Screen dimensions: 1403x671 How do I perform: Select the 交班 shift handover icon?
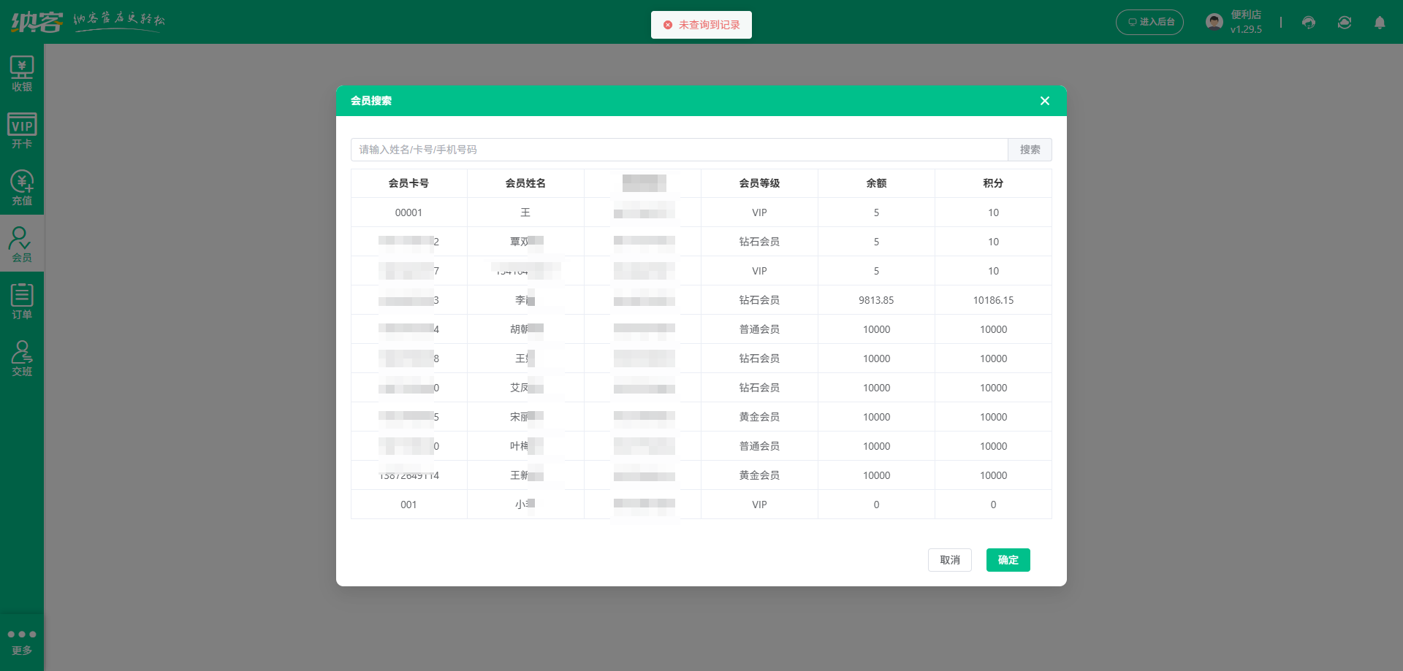tap(22, 358)
